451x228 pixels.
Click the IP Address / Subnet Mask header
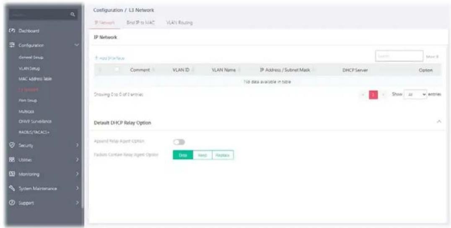(x=285, y=70)
